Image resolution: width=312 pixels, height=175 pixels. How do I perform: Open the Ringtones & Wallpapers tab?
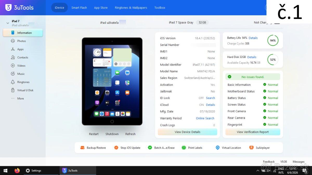pos(131,8)
